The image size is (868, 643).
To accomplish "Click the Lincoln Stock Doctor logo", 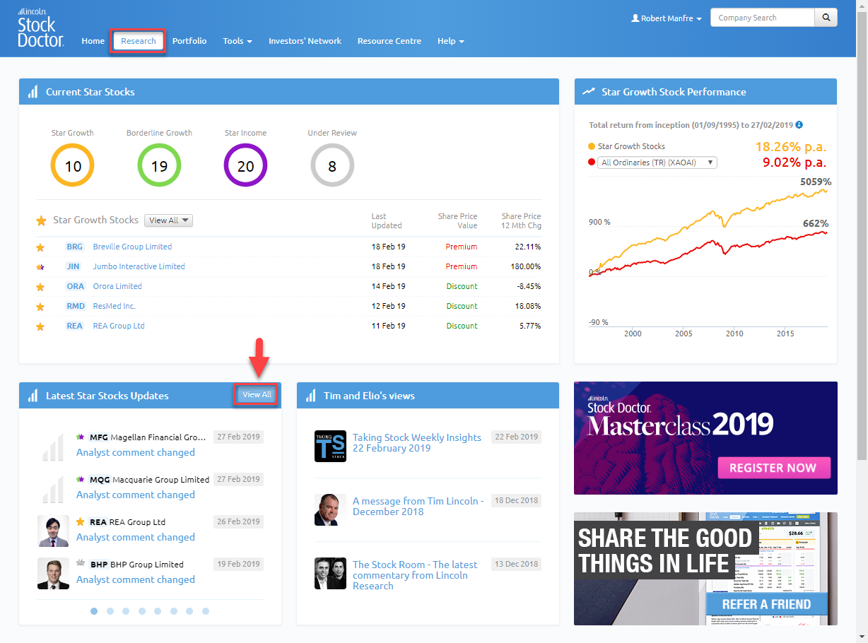I will click(41, 28).
